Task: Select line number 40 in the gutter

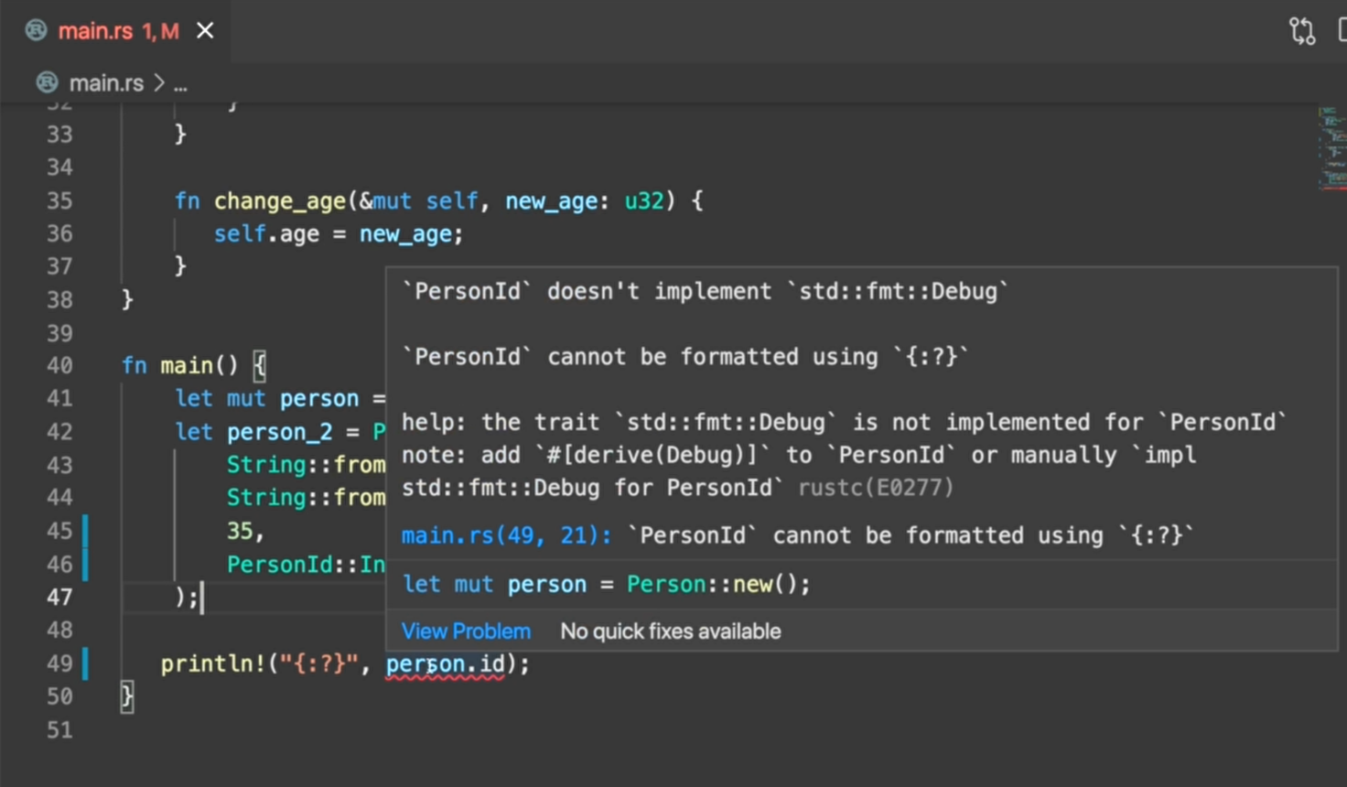Action: [59, 366]
